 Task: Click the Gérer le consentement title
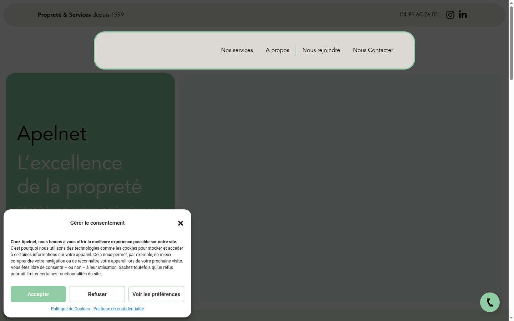[97, 223]
